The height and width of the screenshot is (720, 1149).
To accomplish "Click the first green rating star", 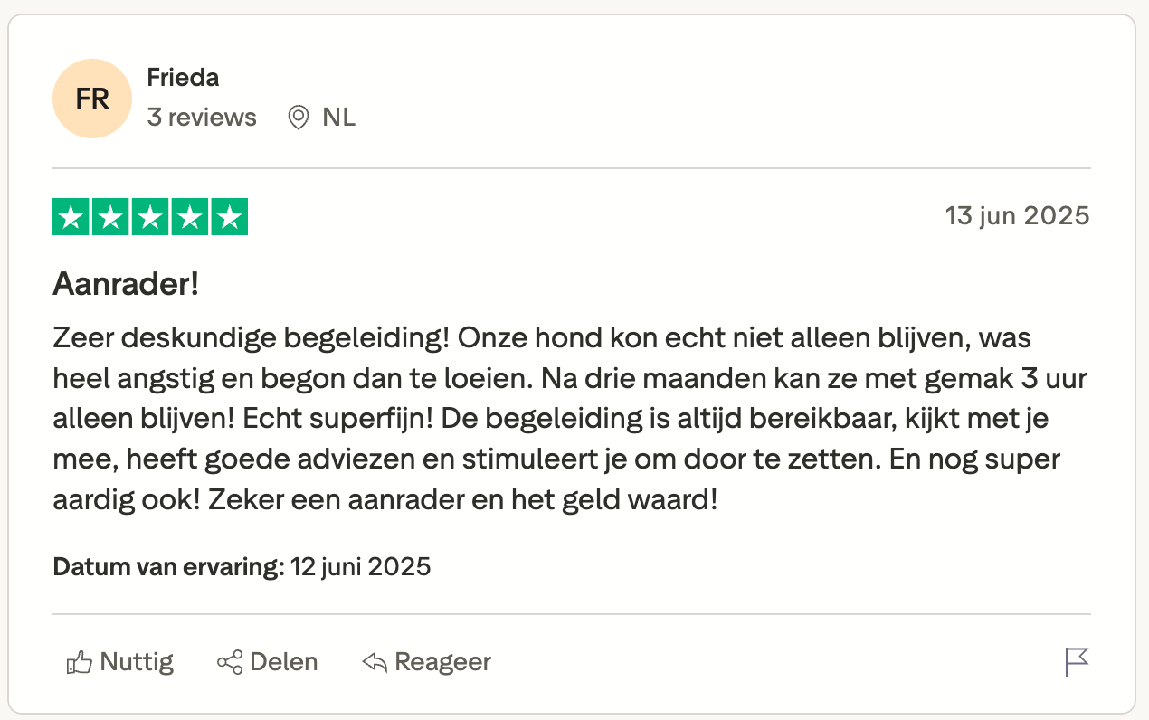I will (x=71, y=217).
